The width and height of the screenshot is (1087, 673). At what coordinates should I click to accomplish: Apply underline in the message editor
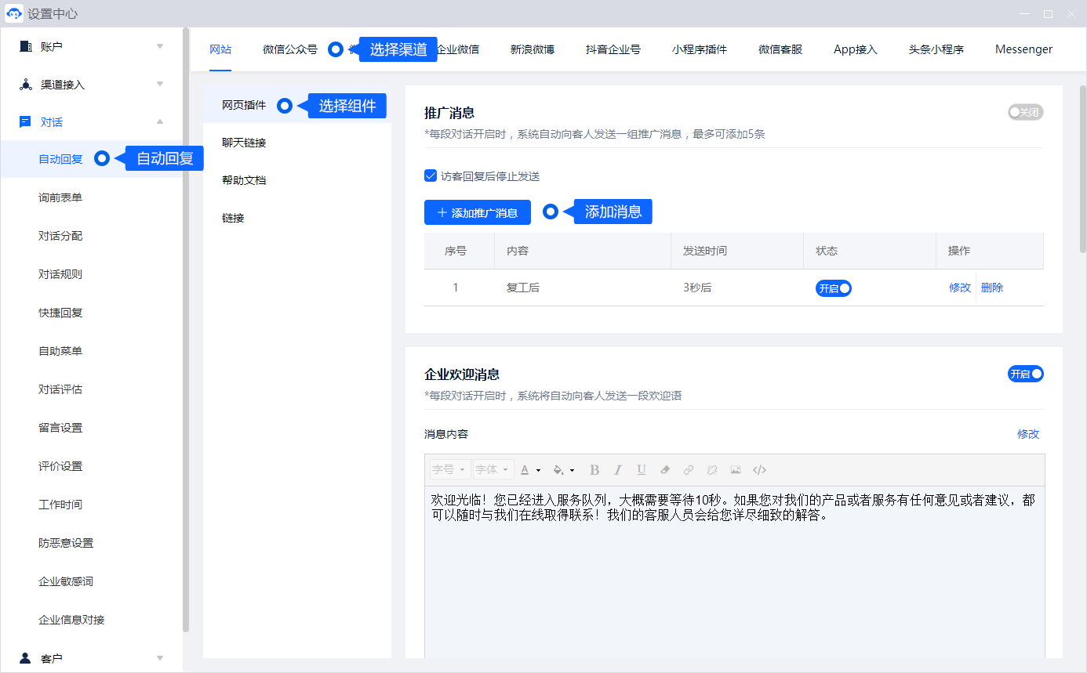642,470
